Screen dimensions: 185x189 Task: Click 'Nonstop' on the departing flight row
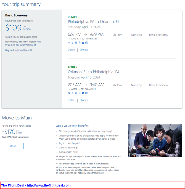click(136, 35)
